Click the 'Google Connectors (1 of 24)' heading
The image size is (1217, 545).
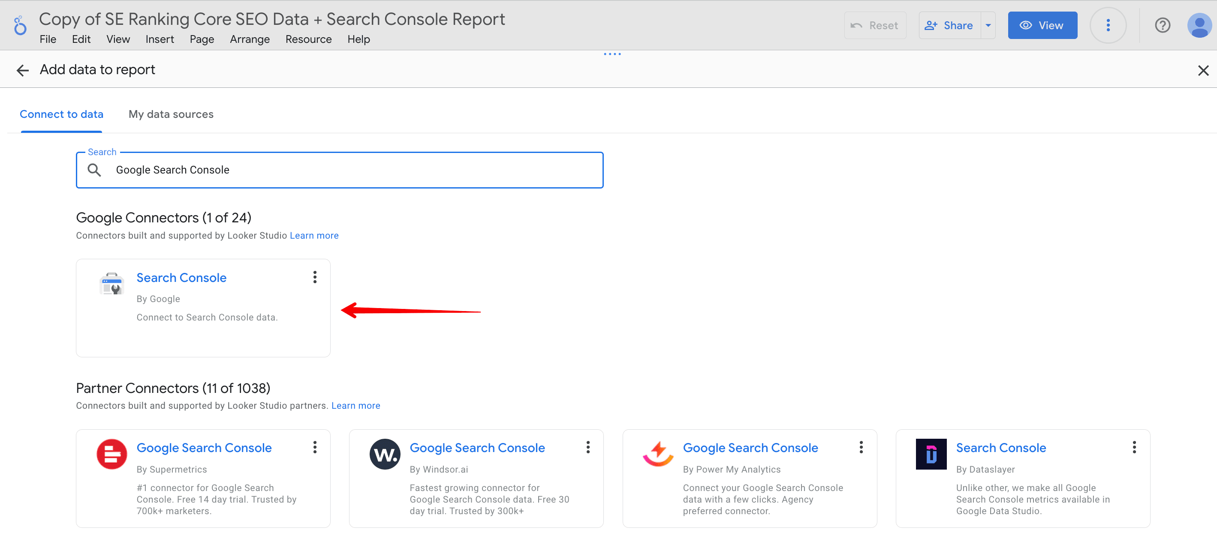click(163, 218)
